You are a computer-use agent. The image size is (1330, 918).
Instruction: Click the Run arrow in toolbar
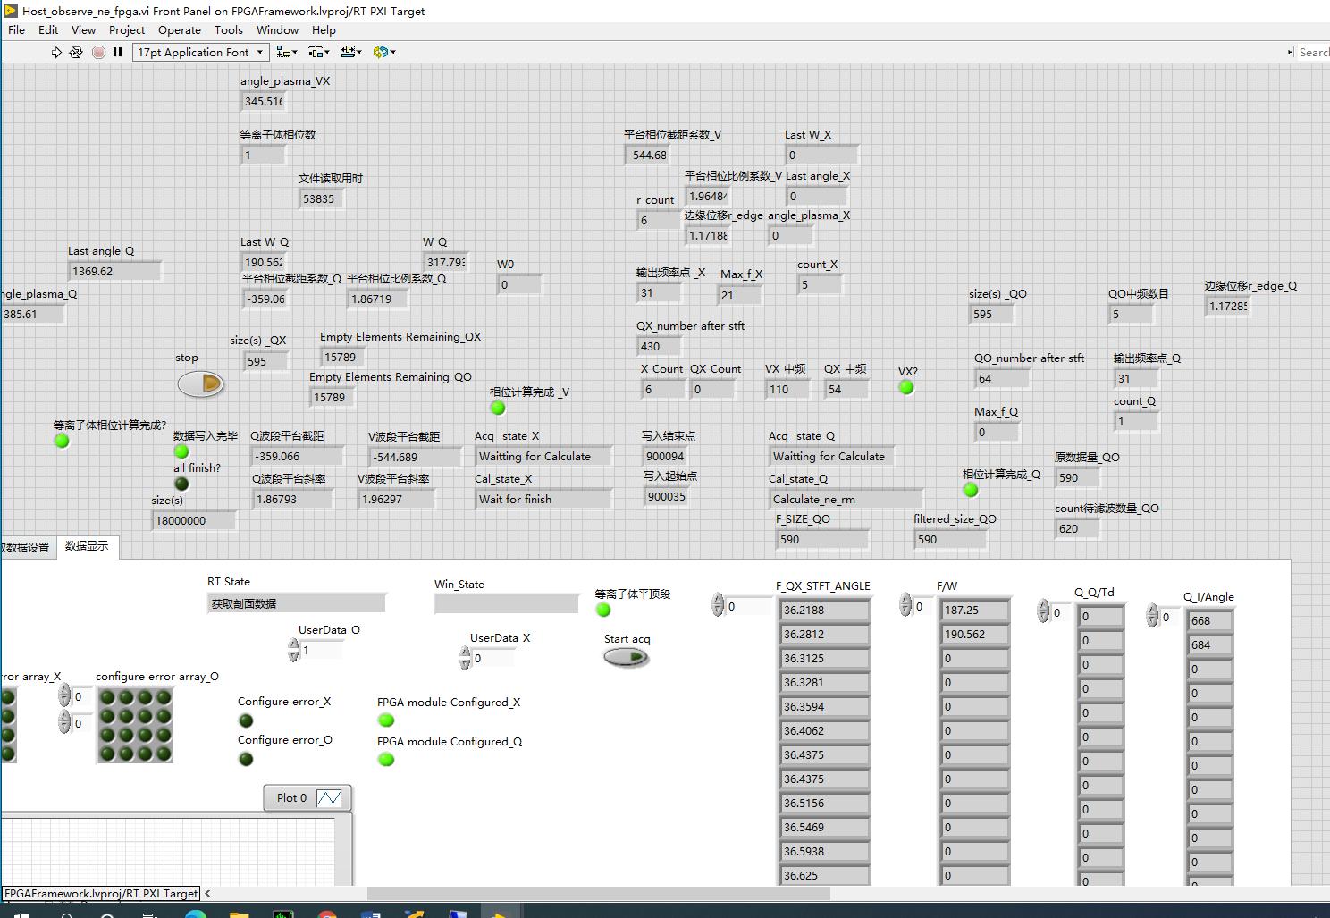pos(56,53)
